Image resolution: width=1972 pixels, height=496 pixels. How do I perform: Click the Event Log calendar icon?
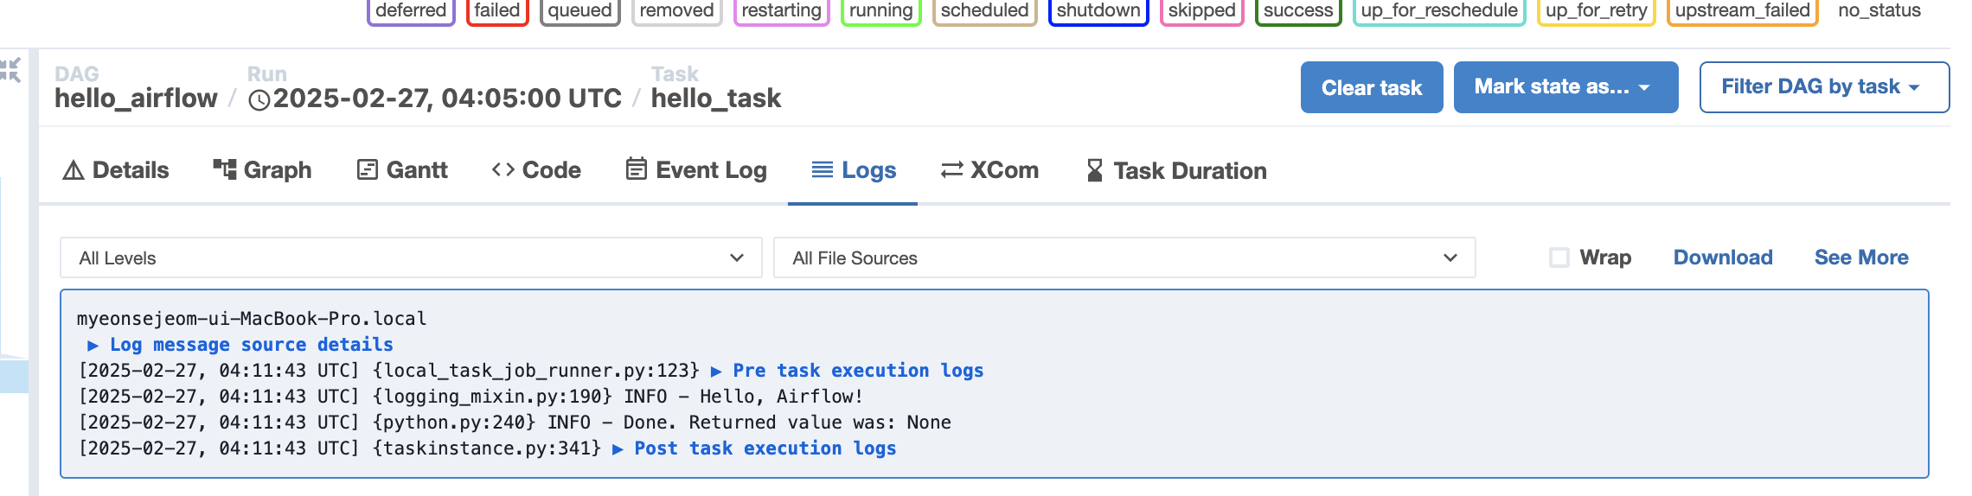pyautogui.click(x=637, y=169)
